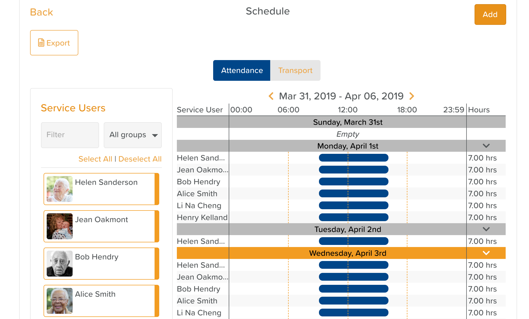This screenshot has width=529, height=319.
Task: Click Bob Hendry's profile photo
Action: pyautogui.click(x=60, y=264)
